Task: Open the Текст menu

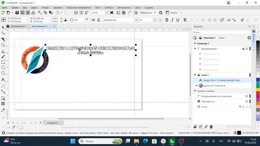Action: click(98, 8)
